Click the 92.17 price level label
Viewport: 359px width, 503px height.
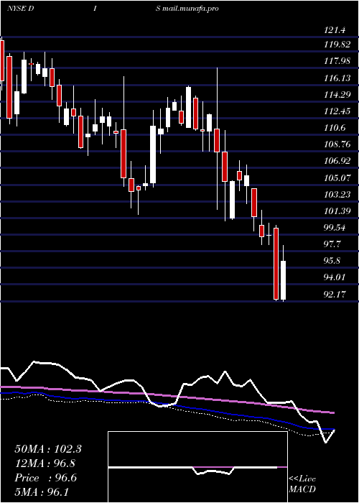click(335, 294)
